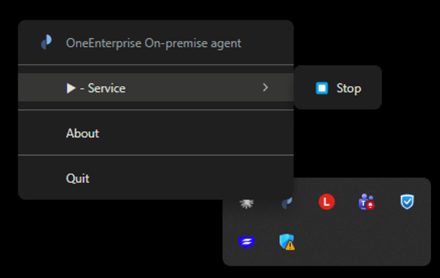
Task: Click the play triangle icon beside Service
Action: coord(71,88)
